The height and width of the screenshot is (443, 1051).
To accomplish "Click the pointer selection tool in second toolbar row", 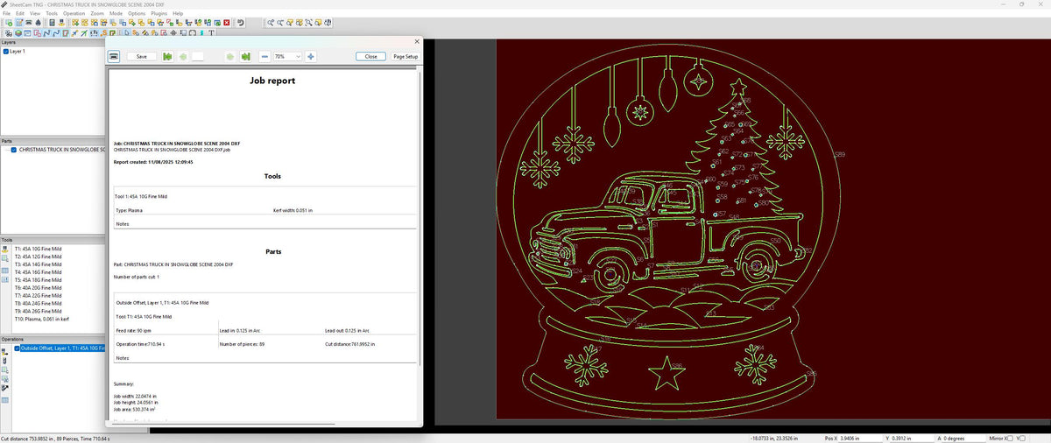I will point(127,33).
